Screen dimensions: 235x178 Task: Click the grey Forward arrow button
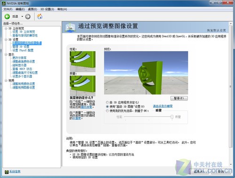(x=28, y=16)
